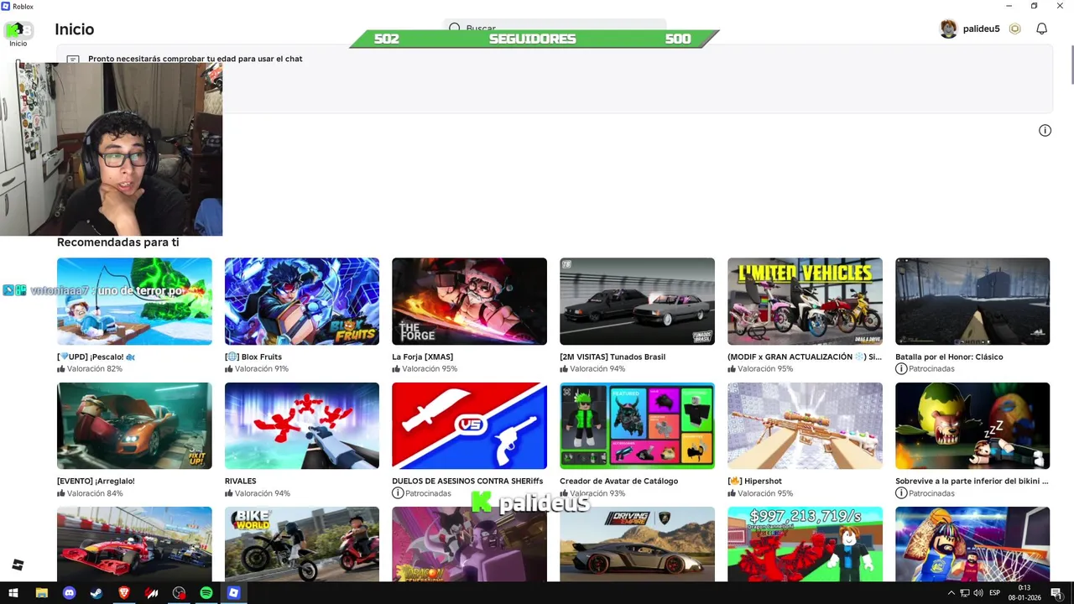Viewport: 1074px width, 604px height.
Task: Open La Forja [XMAS] thumbnail
Action: pos(469,301)
